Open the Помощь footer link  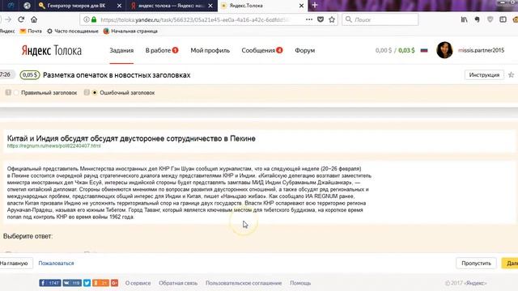[x=300, y=283]
